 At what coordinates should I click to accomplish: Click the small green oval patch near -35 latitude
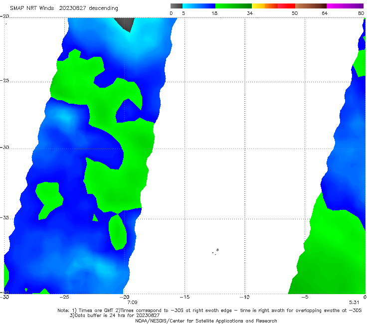pos(118,232)
